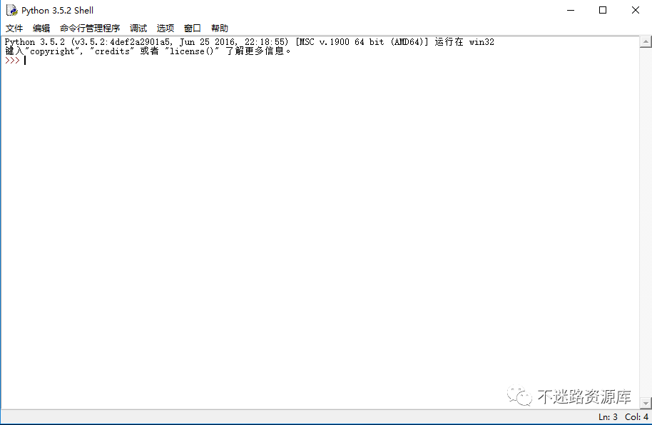The height and width of the screenshot is (425, 652).
Task: Click the scrollbar down arrow
Action: 646,403
